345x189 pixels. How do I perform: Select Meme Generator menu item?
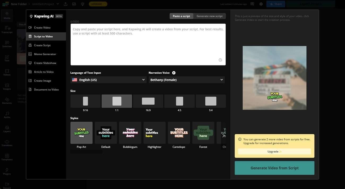click(46, 54)
